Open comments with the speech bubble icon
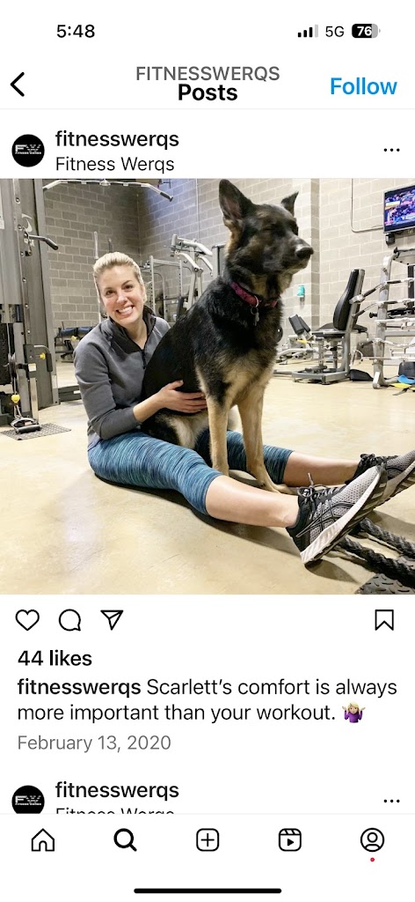 (69, 619)
